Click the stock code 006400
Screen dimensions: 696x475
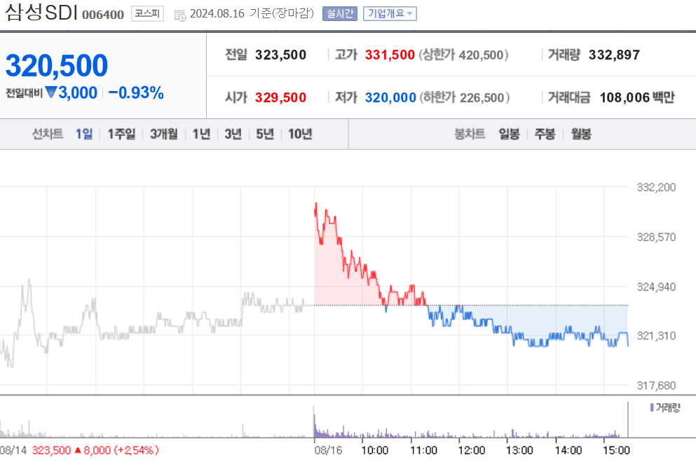point(103,15)
